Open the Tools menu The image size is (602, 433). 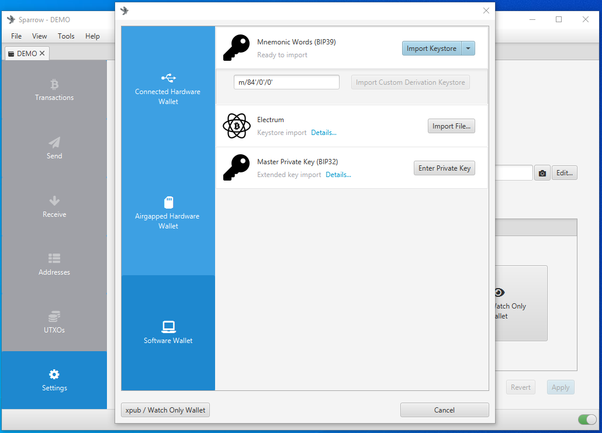coord(66,36)
